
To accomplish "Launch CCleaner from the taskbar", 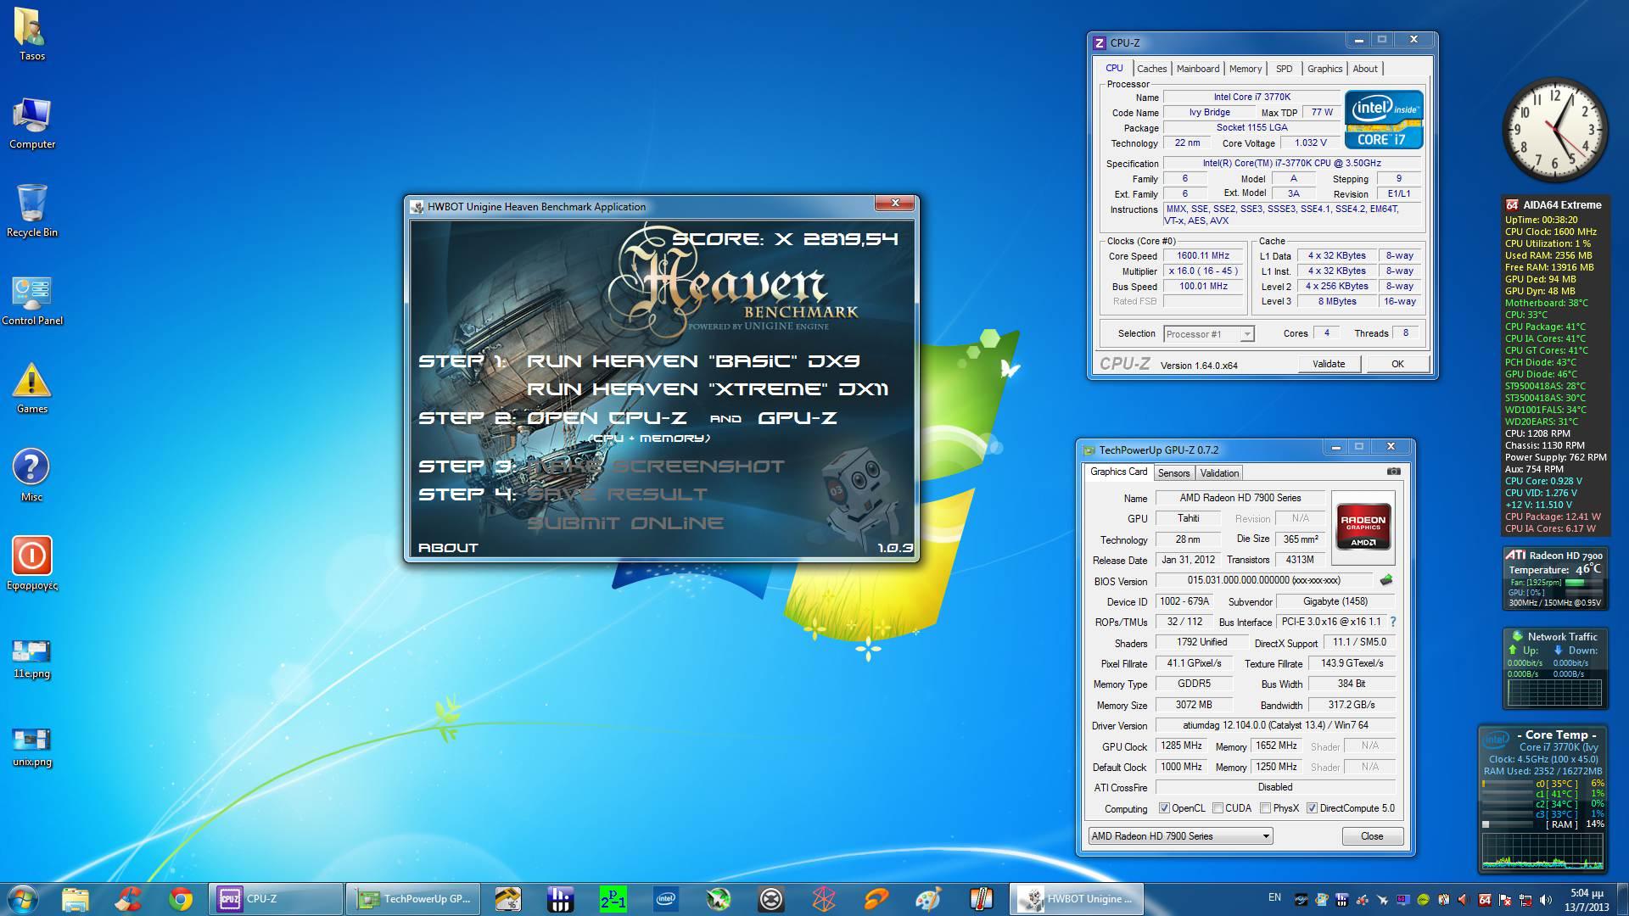I will pos(128,898).
